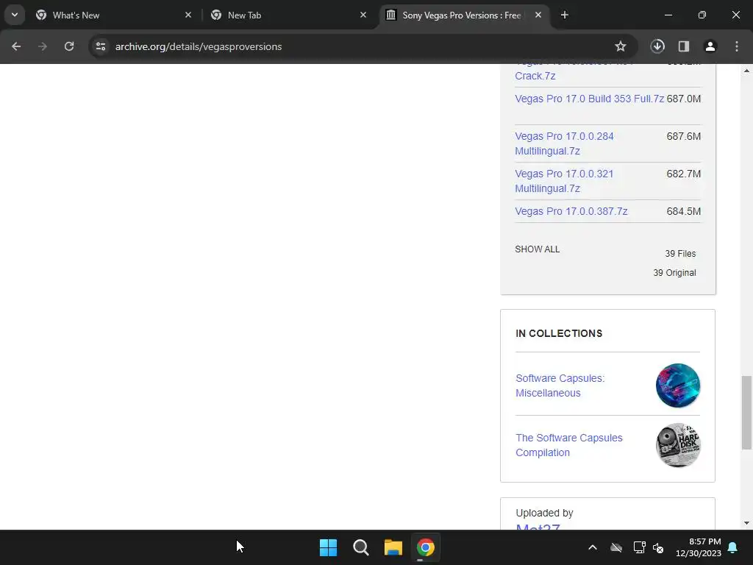
Task: Click the disabled forward navigation arrow
Action: click(43, 46)
